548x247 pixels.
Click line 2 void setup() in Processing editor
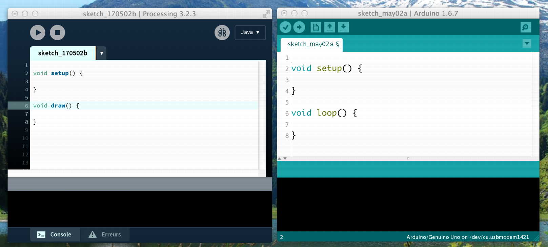point(144,73)
